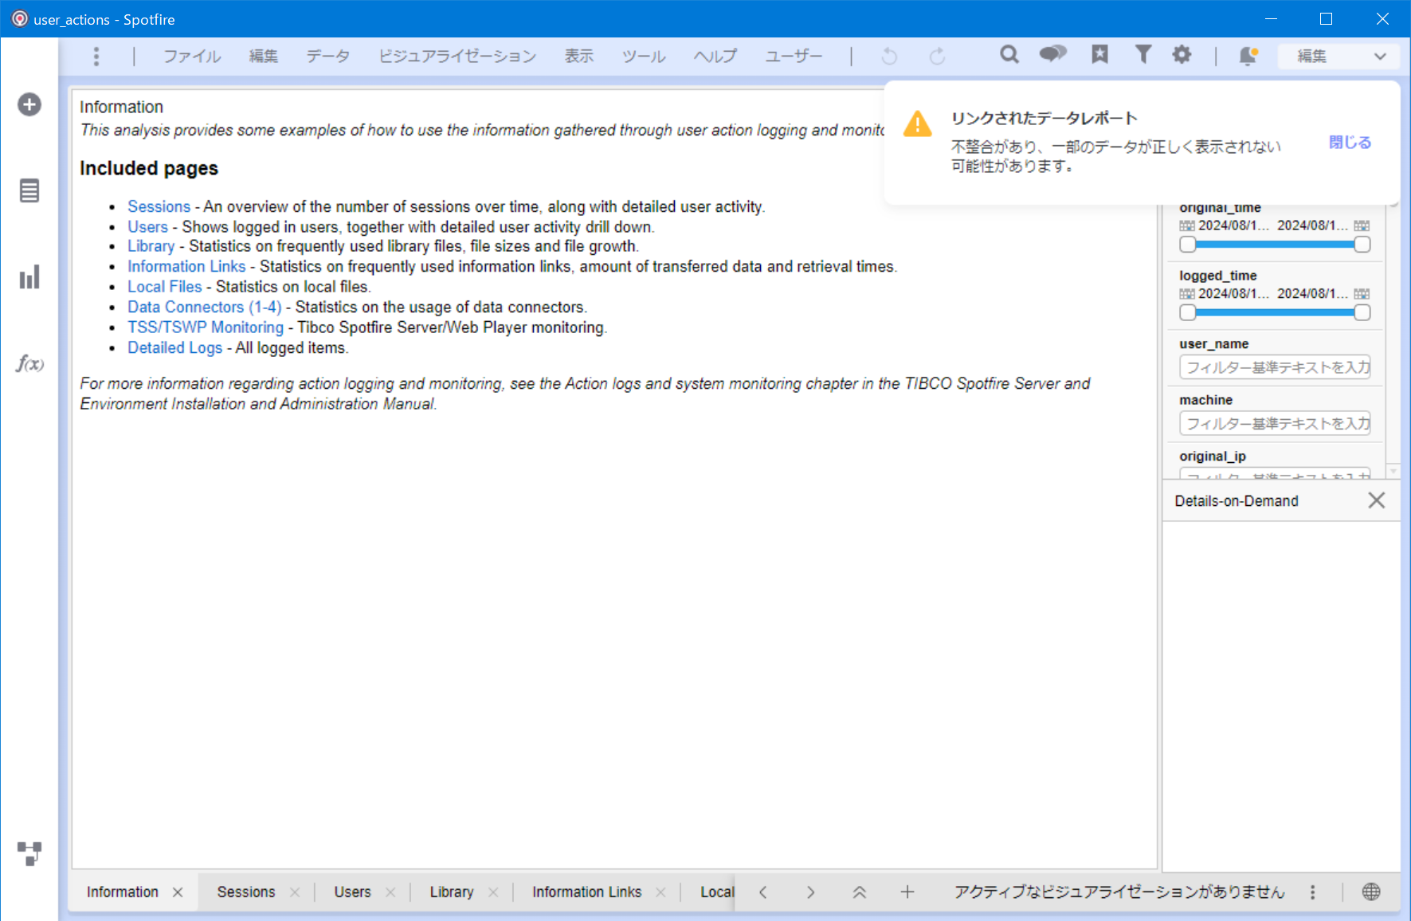The image size is (1411, 921).
Task: Open the data table panel icon
Action: click(29, 191)
